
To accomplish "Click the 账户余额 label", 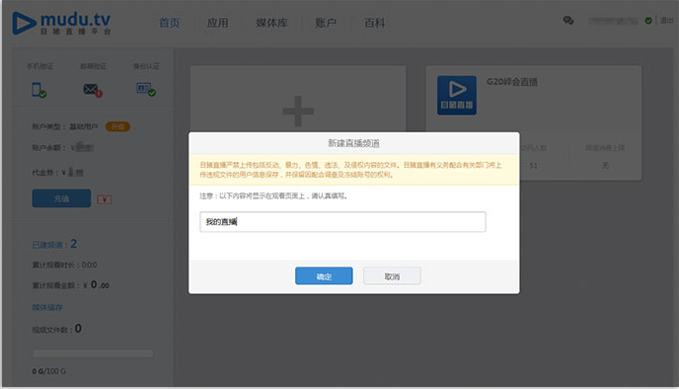I will (x=48, y=148).
